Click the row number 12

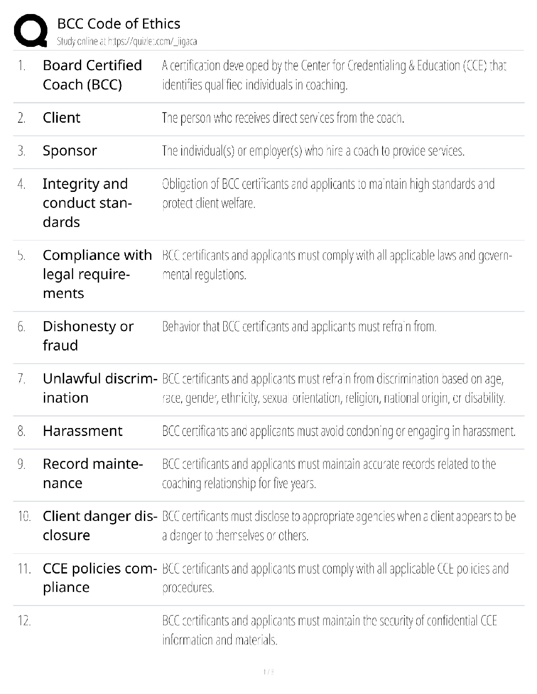24,621
